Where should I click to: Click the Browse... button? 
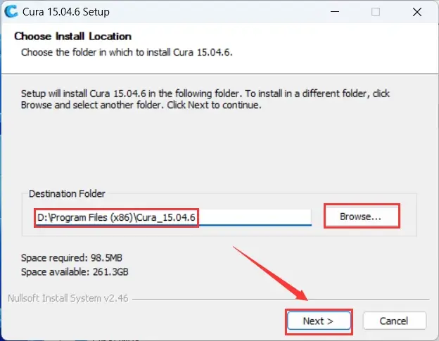click(362, 216)
